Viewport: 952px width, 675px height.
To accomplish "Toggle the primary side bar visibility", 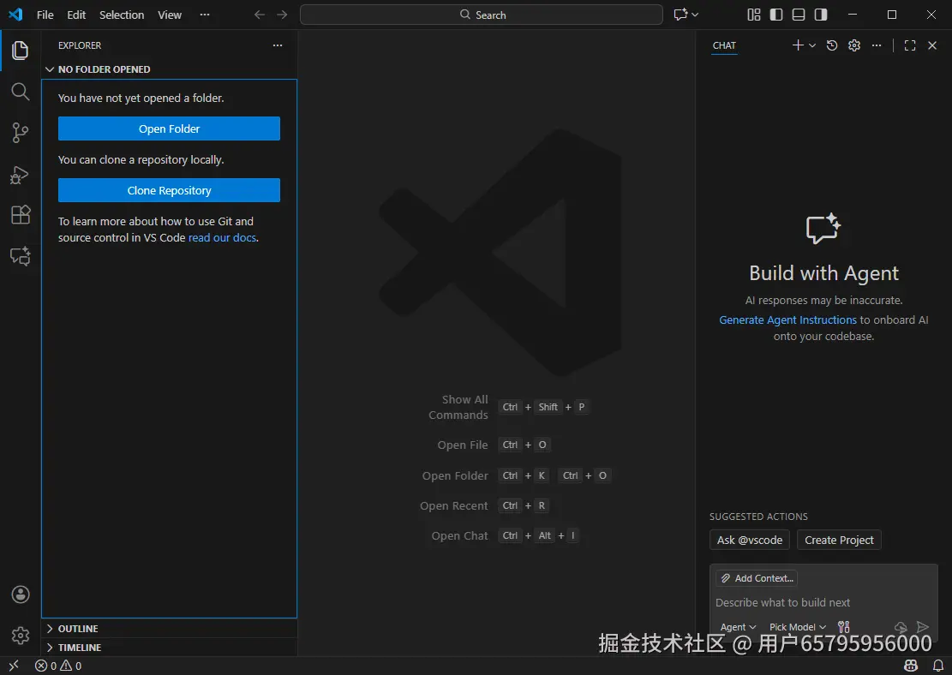I will pyautogui.click(x=776, y=15).
